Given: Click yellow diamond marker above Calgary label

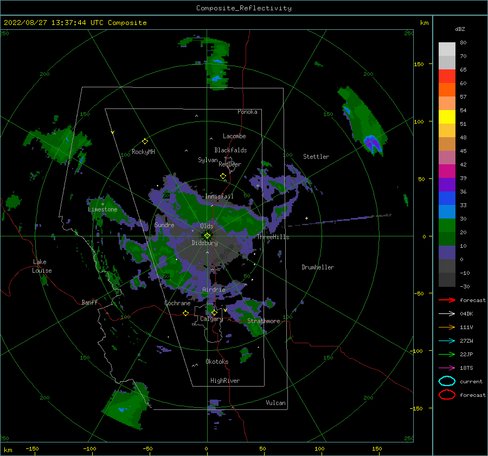Looking at the screenshot, I should [x=214, y=312].
